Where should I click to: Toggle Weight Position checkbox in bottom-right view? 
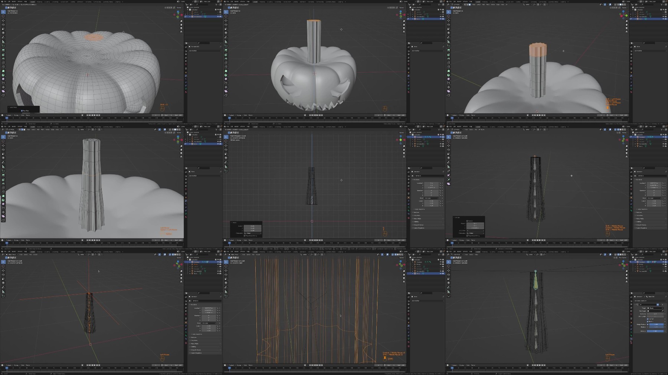click(648, 325)
